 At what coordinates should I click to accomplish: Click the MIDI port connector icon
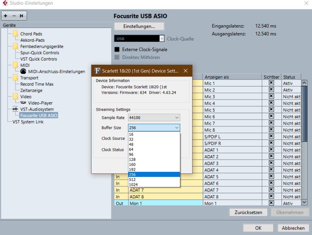pyautogui.click(x=23, y=71)
